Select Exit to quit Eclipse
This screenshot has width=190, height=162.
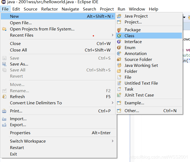58,154
